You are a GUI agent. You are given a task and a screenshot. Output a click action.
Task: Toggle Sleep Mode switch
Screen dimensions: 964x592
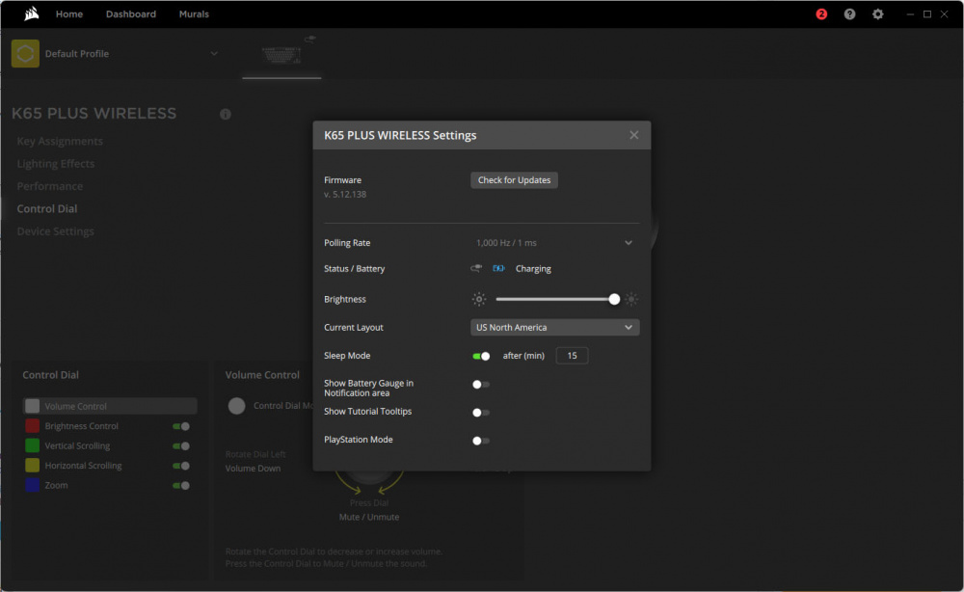tap(481, 356)
